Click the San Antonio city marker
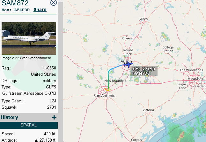This screenshot has width=206, height=142. (105, 93)
